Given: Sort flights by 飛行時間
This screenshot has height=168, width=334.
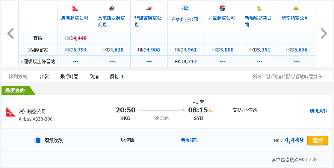Looking at the screenshot, I should click(69, 77).
